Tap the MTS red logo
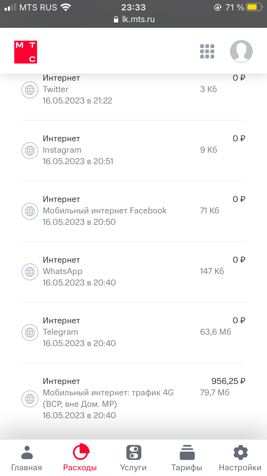267x476 pixels. tap(26, 52)
